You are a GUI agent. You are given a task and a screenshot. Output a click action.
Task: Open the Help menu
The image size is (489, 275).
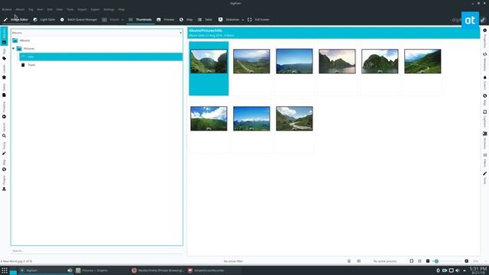tap(121, 10)
